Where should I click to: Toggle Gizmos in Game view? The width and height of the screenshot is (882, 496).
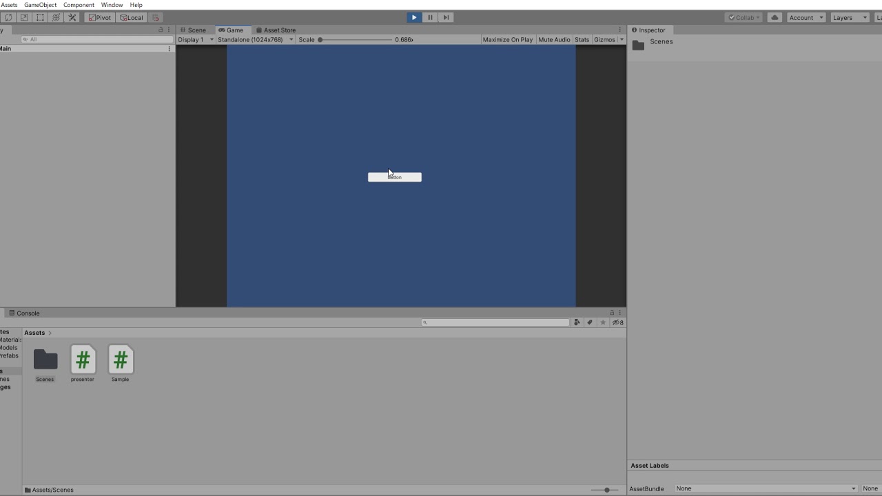604,39
